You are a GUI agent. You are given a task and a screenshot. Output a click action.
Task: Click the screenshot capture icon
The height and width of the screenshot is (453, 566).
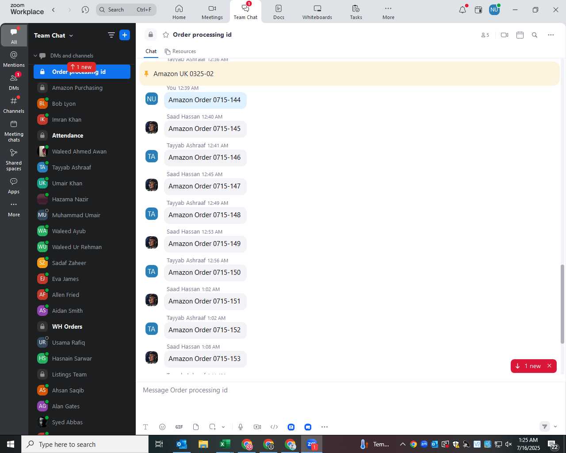213,427
